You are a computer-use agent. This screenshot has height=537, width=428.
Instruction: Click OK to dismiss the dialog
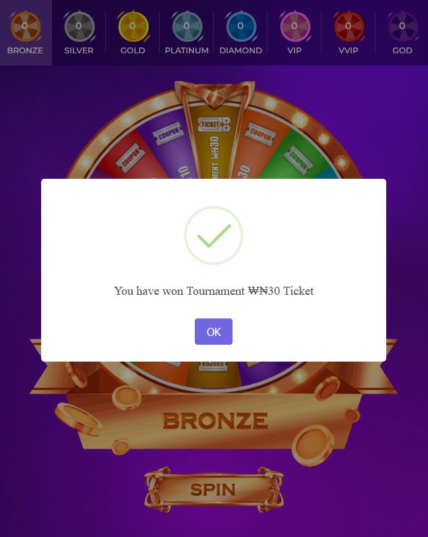click(214, 331)
